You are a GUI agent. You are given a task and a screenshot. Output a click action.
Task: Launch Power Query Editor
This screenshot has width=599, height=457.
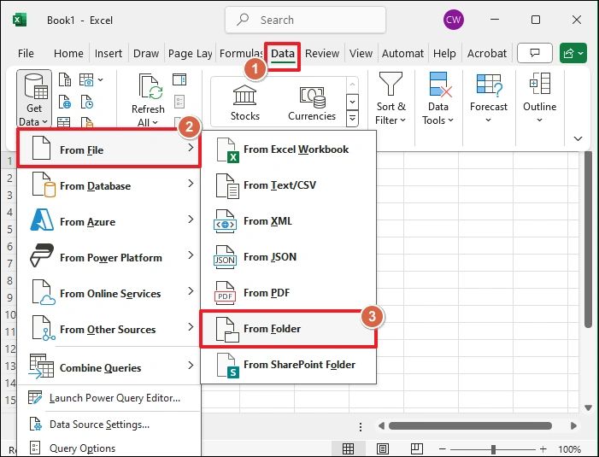click(109, 398)
